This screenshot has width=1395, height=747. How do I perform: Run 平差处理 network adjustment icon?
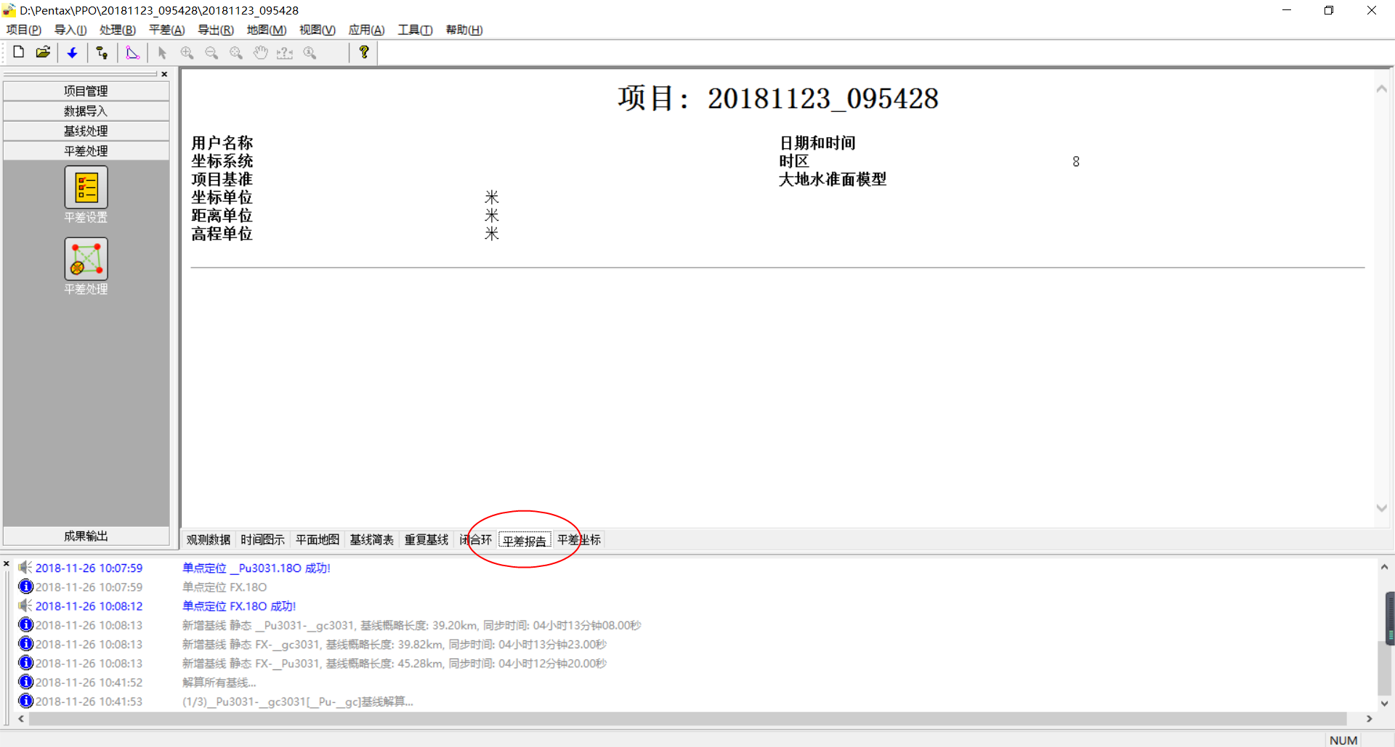(86, 259)
